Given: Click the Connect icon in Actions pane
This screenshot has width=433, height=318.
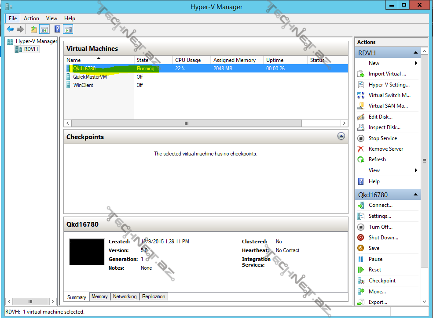Looking at the screenshot, I should 361,205.
